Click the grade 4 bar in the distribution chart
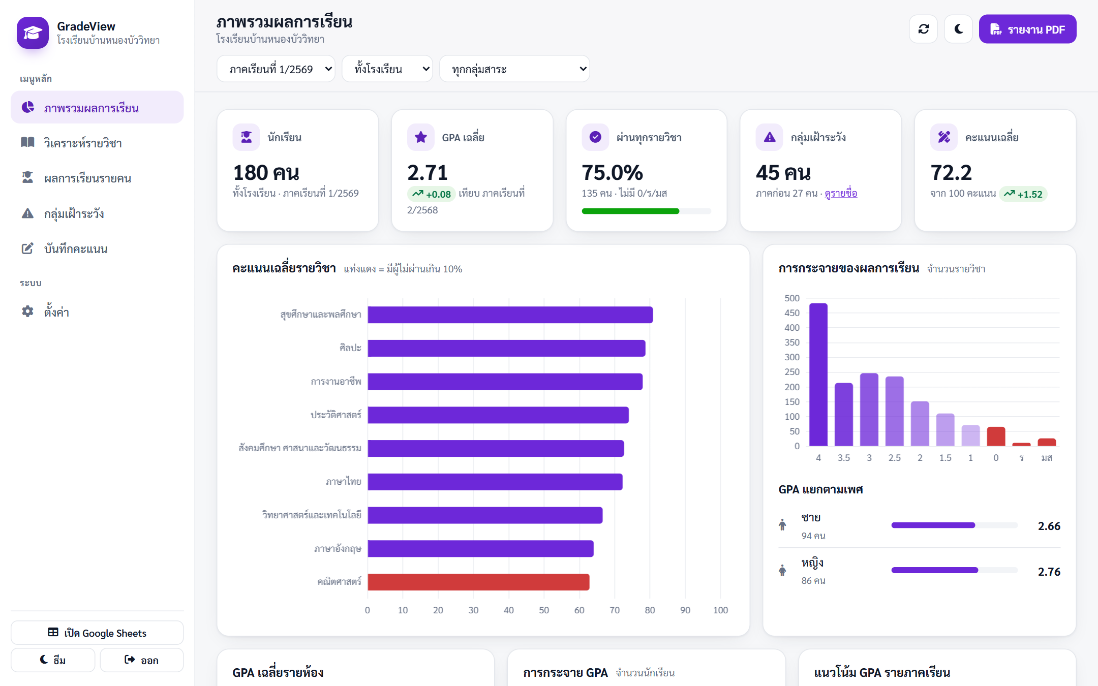Image resolution: width=1098 pixels, height=686 pixels. [x=818, y=375]
